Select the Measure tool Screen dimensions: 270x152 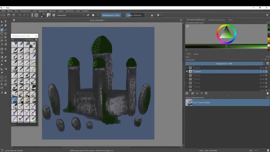click(x=5, y=69)
